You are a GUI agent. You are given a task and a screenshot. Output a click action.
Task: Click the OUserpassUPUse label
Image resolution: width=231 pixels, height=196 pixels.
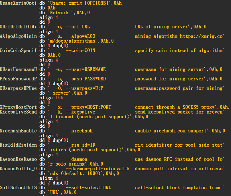(18, 88)
